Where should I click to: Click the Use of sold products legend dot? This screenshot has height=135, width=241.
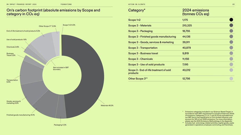click(231, 64)
